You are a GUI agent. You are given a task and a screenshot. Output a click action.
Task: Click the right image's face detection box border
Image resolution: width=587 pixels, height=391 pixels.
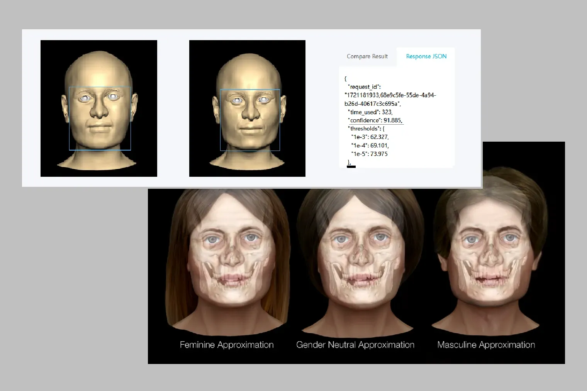click(x=221, y=120)
